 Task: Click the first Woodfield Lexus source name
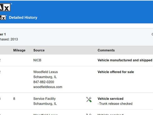coord(45,72)
